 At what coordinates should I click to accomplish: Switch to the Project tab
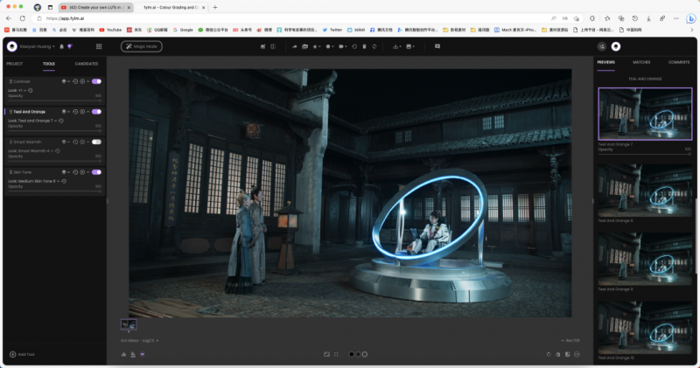[x=15, y=64]
